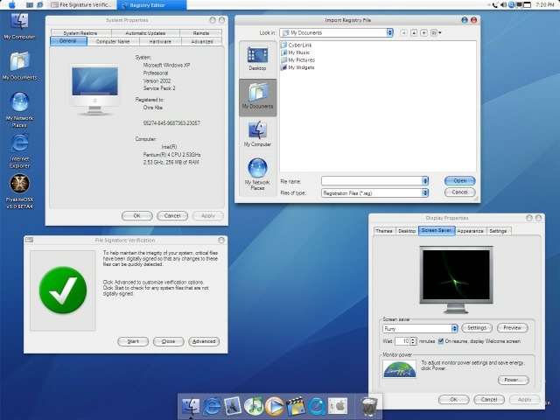
Task: Click QuickTime icon in the dock
Action: (317, 406)
